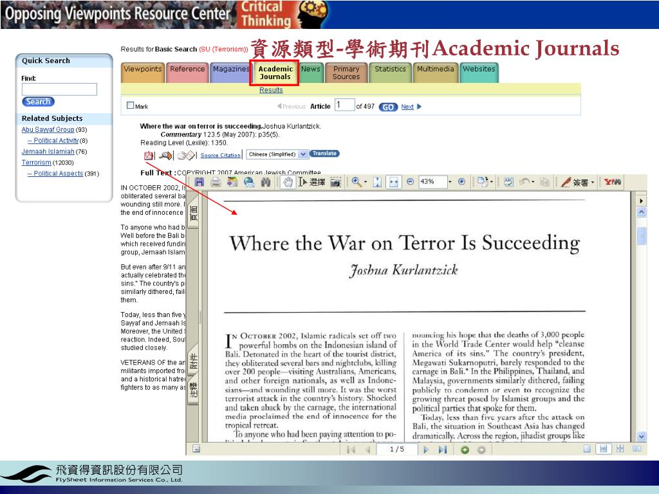
Task: Print the PDF document
Action: pos(216,182)
